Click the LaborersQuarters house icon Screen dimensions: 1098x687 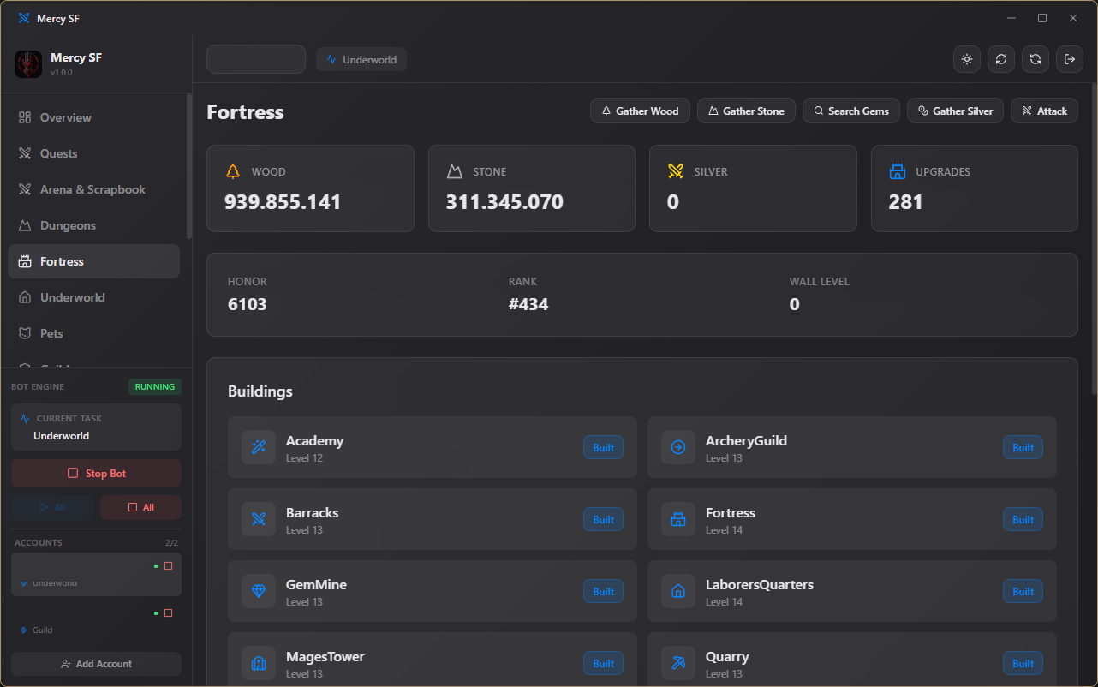click(678, 591)
